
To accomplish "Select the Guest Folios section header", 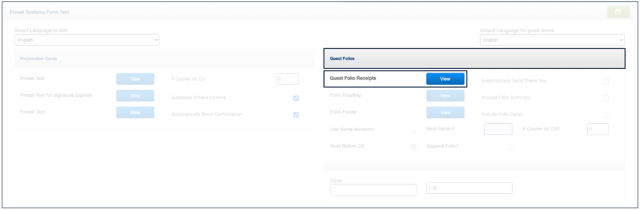I will (x=474, y=59).
